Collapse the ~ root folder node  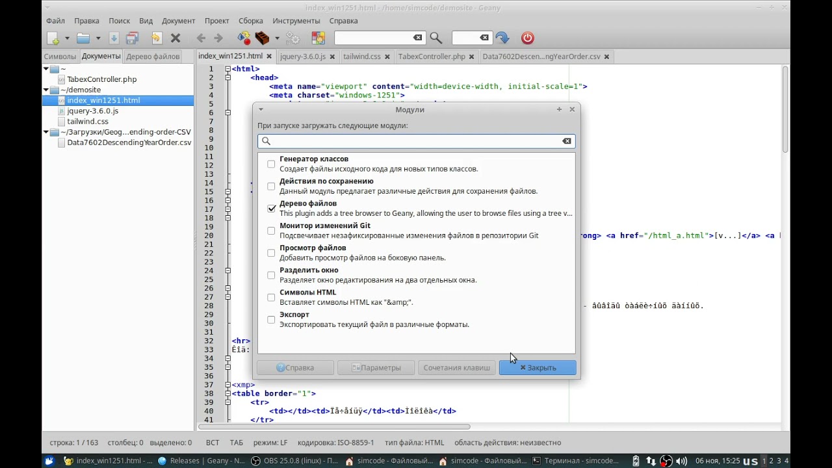46,69
